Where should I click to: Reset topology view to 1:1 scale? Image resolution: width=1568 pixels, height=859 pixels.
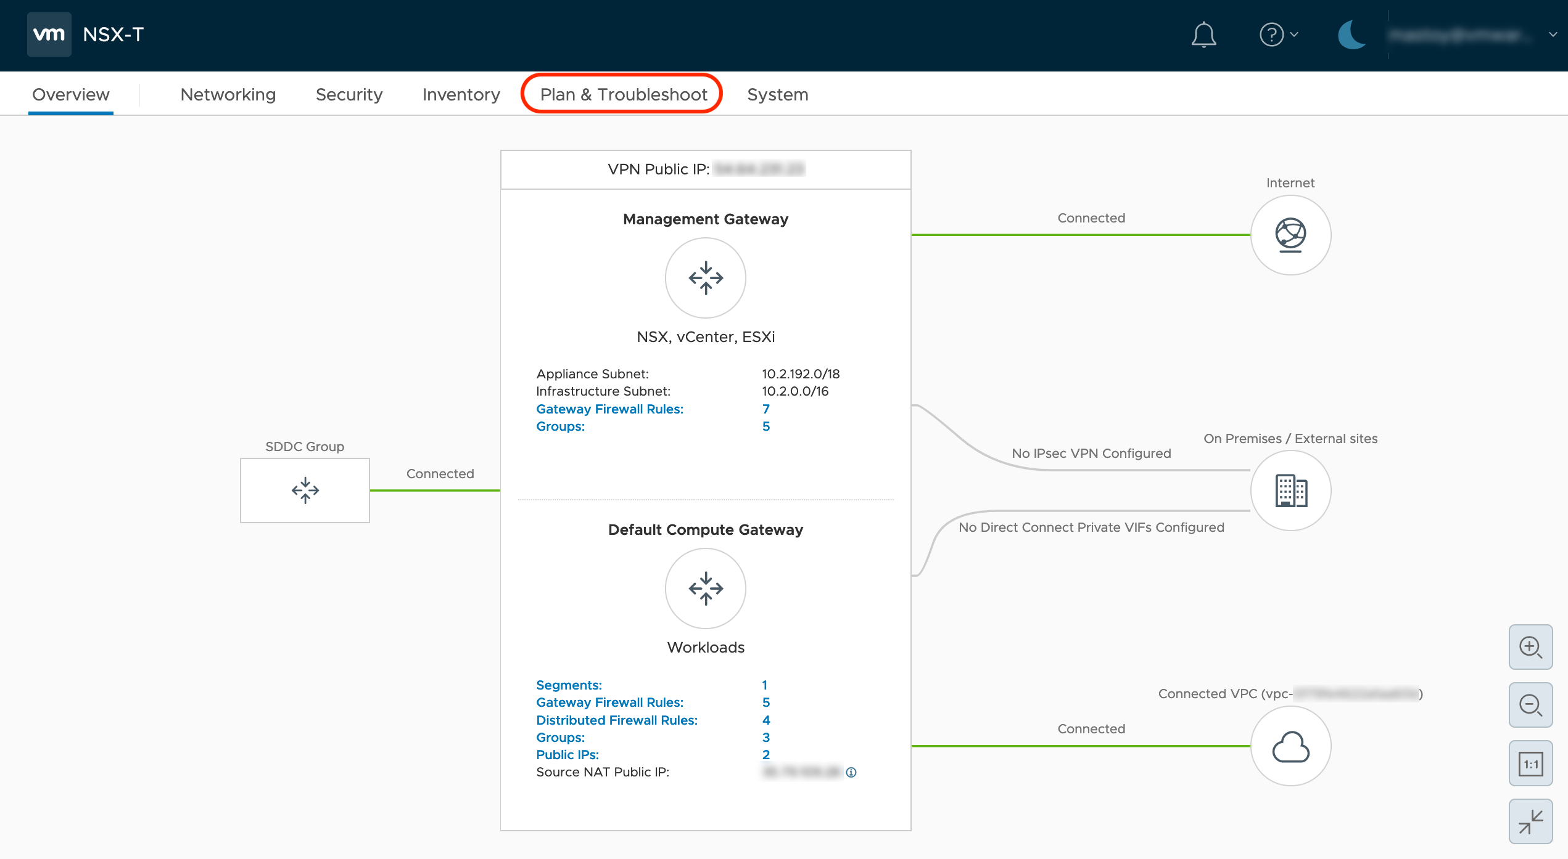click(1530, 764)
